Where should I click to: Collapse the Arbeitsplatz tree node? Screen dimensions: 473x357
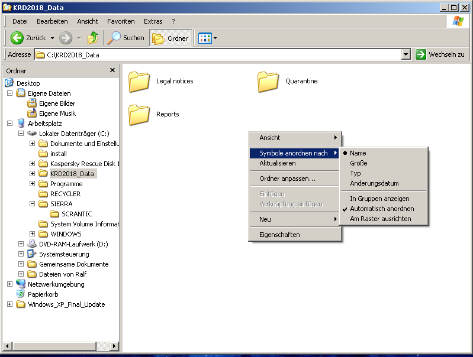click(9, 123)
